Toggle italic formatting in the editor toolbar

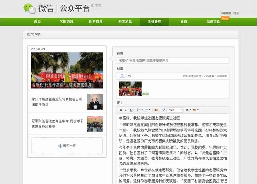tap(126, 110)
